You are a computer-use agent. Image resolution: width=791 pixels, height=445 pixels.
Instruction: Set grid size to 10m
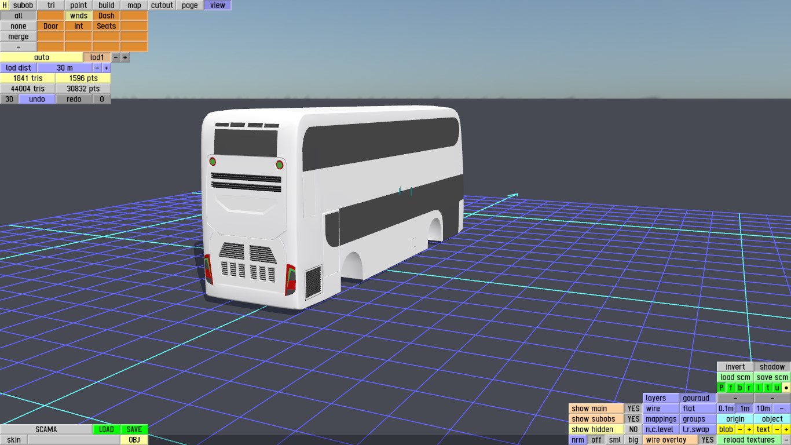[x=763, y=408]
